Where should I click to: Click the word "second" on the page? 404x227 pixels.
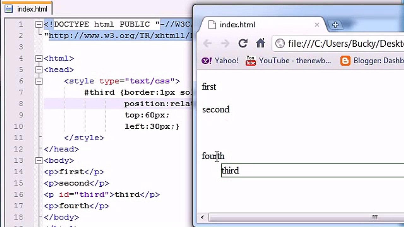(216, 109)
